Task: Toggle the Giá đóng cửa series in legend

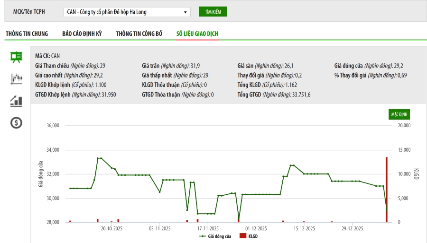Action: tap(219, 235)
